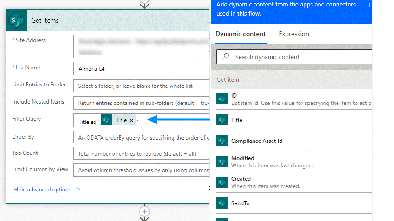The image size is (394, 221).
Task: Click the search magnifier icon in dynamic content
Action: [x=225, y=56]
